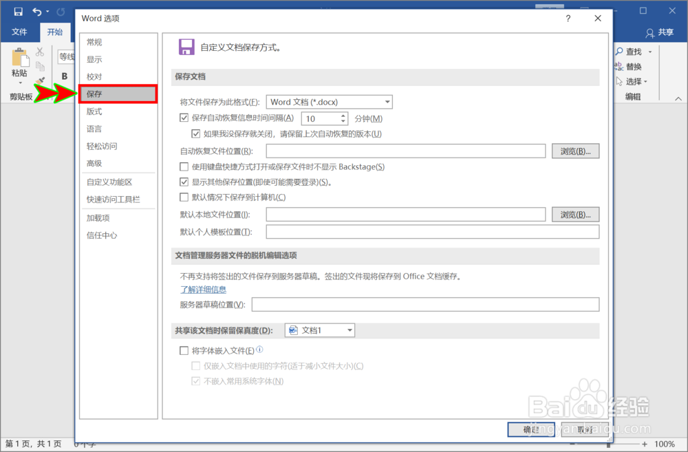Select the Display category

point(118,59)
